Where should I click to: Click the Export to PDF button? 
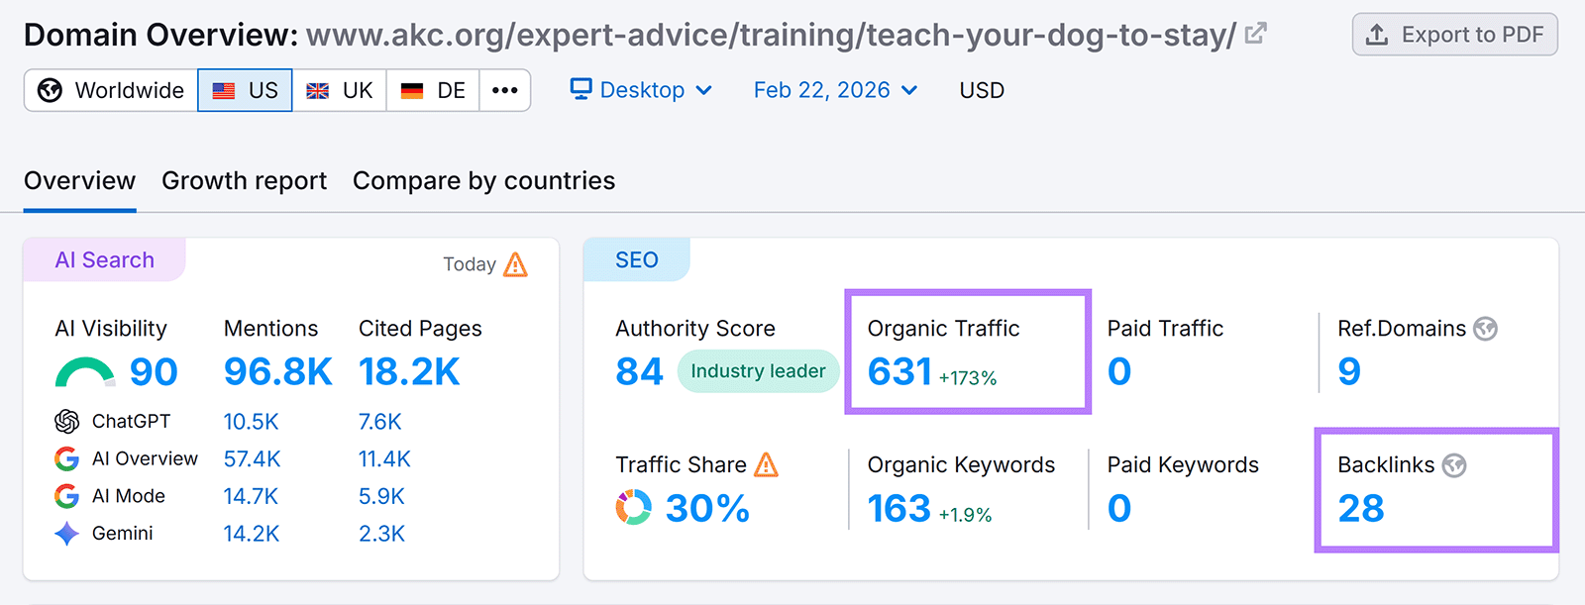click(1454, 34)
